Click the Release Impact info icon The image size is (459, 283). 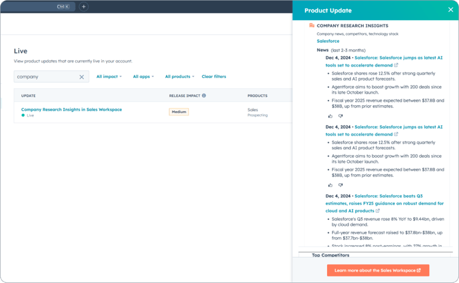(204, 95)
